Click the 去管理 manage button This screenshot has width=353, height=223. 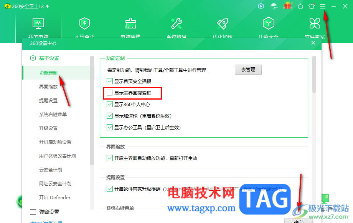point(248,70)
